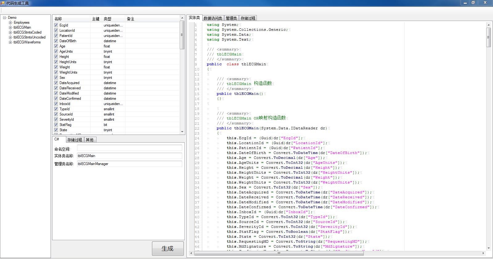Screen dimensions: 493x259
Task: Expand the tblECGStmtsUncoded tree node
Action: pyautogui.click(x=10, y=37)
